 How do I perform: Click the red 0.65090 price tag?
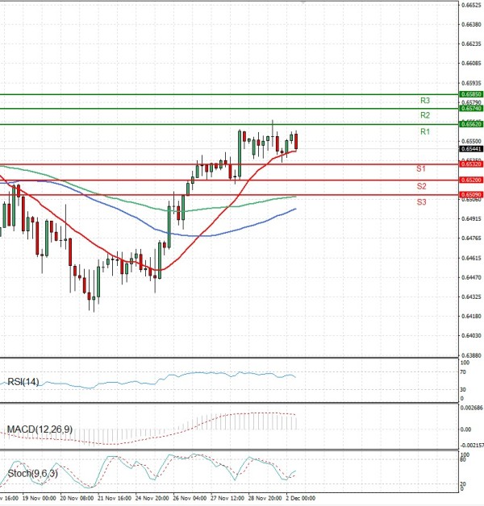[x=471, y=194]
